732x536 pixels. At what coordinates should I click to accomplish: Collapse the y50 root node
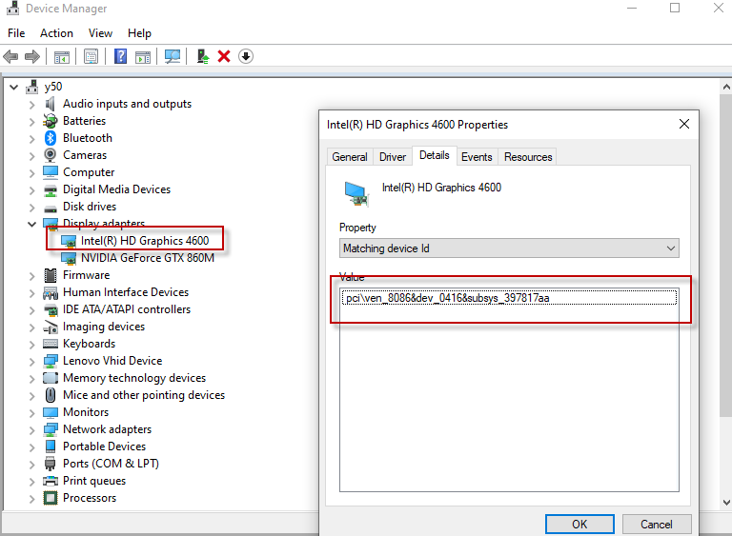[x=14, y=87]
